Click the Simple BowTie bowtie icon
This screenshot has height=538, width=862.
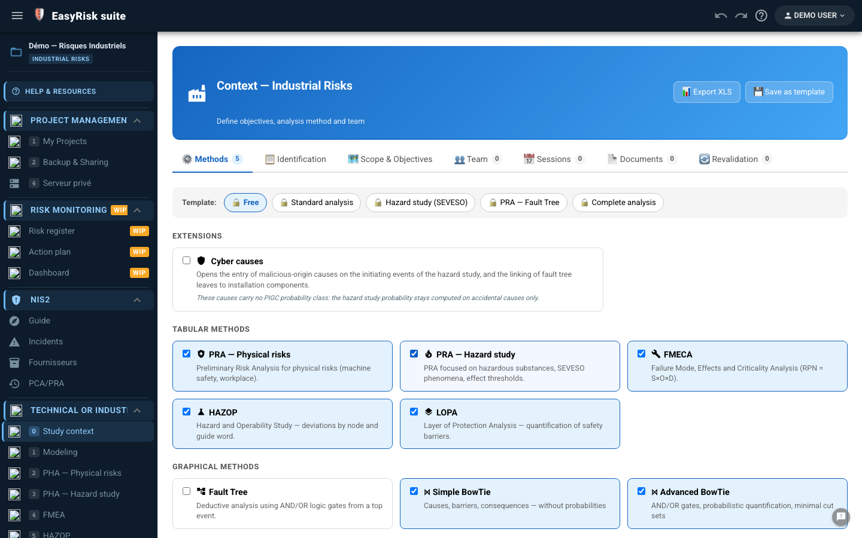pyautogui.click(x=427, y=492)
